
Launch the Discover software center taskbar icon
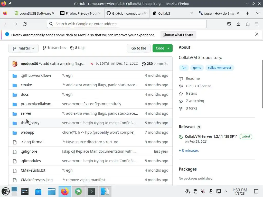click(x=38, y=191)
